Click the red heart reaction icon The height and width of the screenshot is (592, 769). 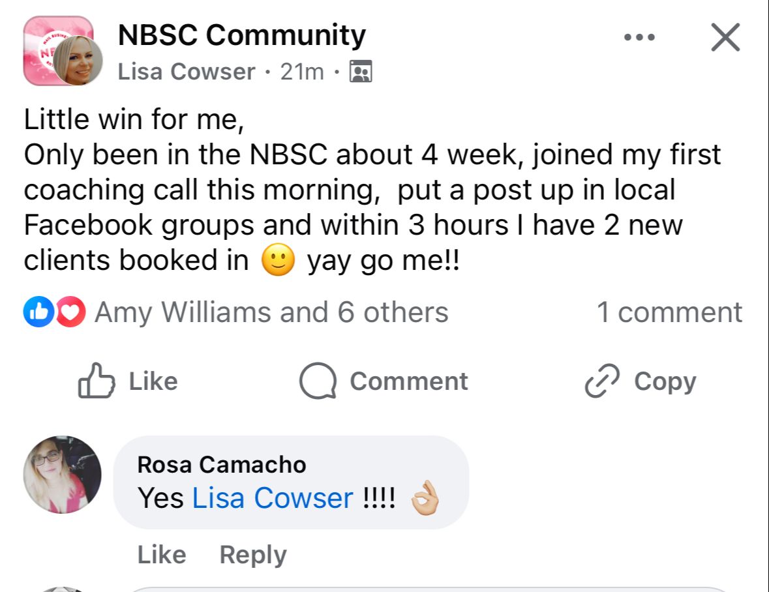70,312
